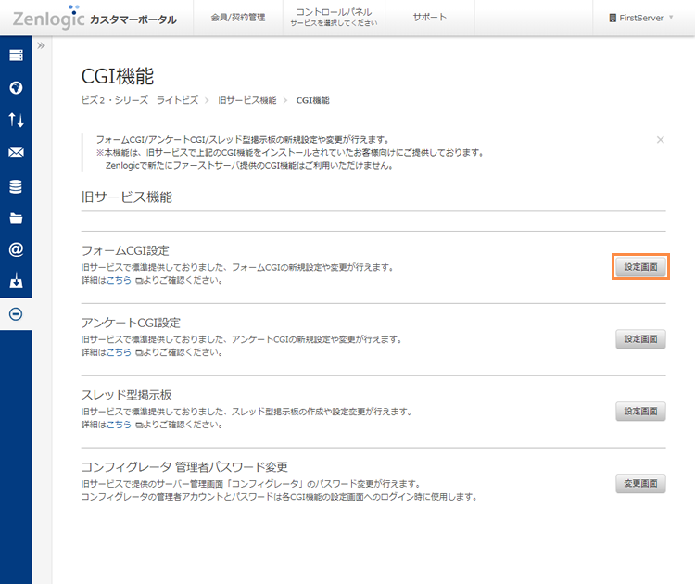Open the FirstServer account dropdown
The image size is (695, 584).
pos(640,18)
